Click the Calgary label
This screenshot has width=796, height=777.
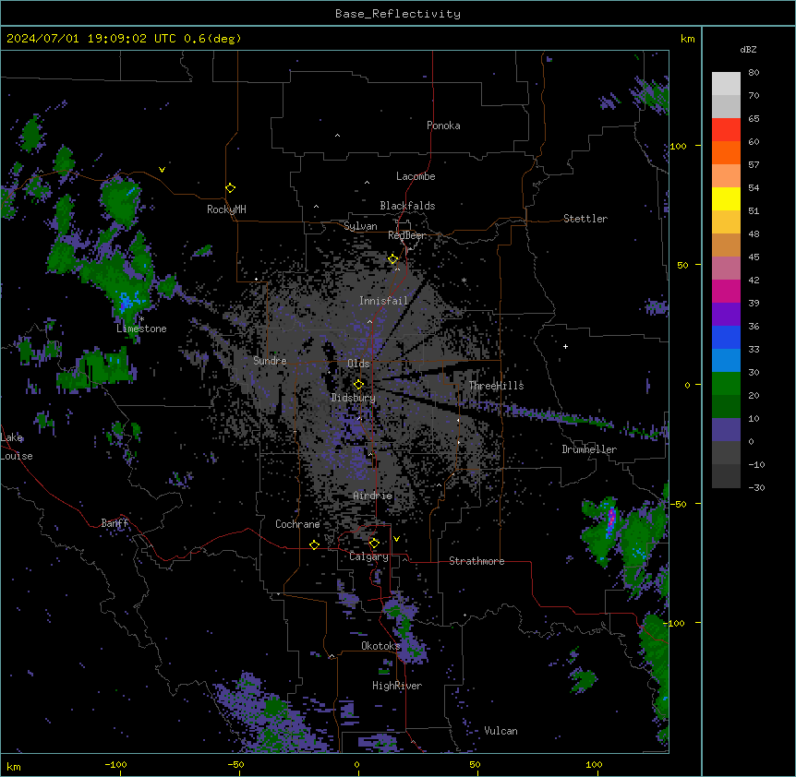click(368, 556)
